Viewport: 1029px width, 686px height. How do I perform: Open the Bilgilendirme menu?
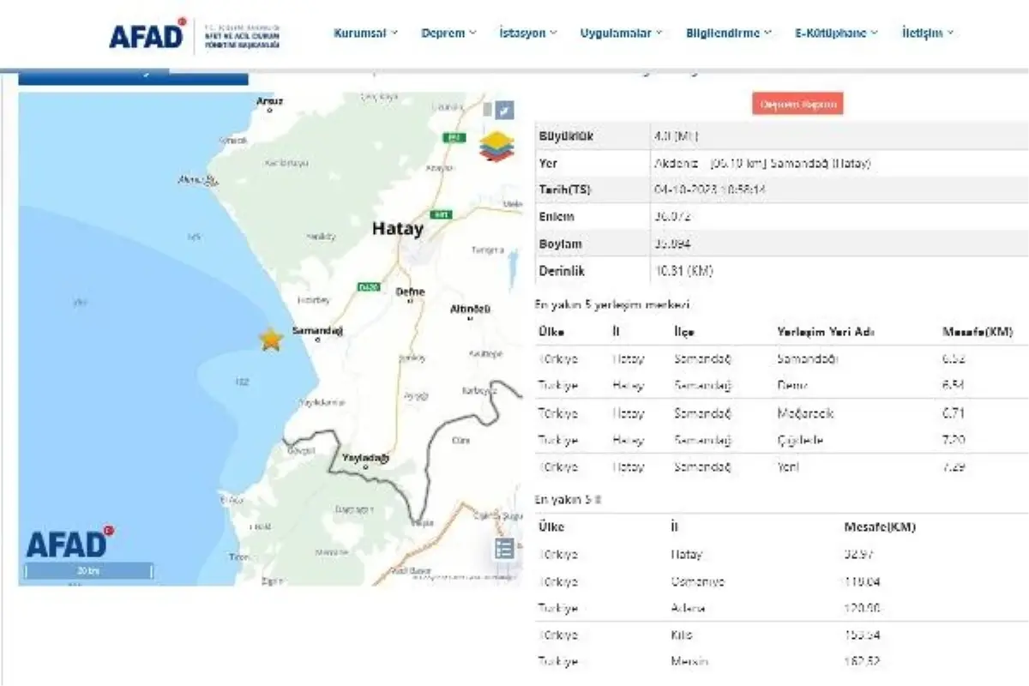(728, 33)
